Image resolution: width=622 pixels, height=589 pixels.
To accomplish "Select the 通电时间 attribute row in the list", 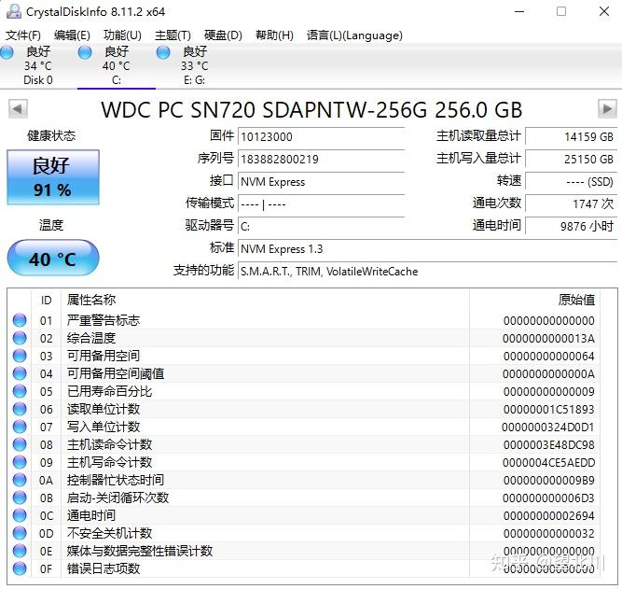I will 304,515.
